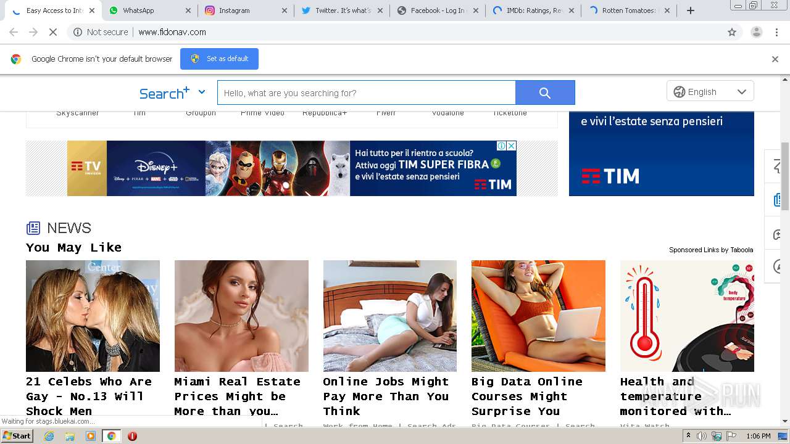Open the Fiverr shortcut link

pyautogui.click(x=386, y=113)
